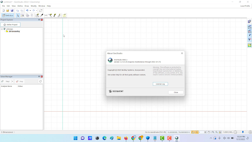The height and width of the screenshot is (142, 252).
Task: Open the 1:200 zoom scale dropdown
Action: click(x=228, y=132)
